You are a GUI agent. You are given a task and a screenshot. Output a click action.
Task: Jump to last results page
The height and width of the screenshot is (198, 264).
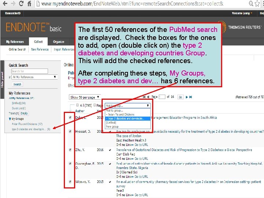[x=191, y=97]
